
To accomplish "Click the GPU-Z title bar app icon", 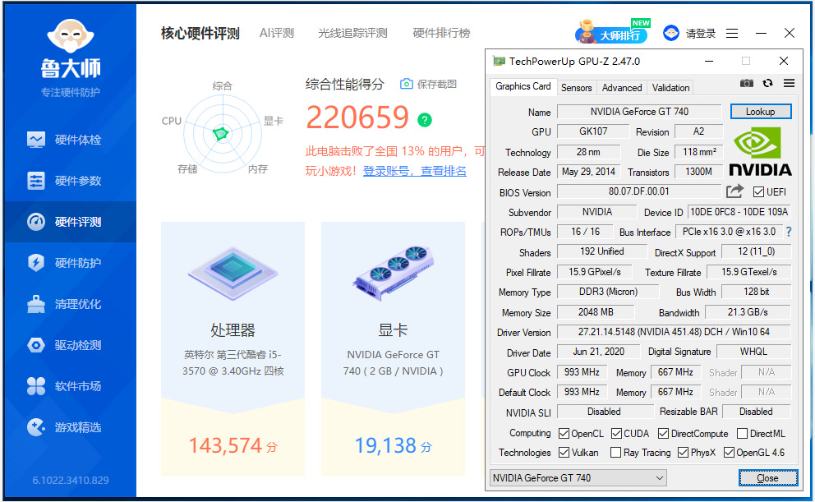I will [x=499, y=62].
